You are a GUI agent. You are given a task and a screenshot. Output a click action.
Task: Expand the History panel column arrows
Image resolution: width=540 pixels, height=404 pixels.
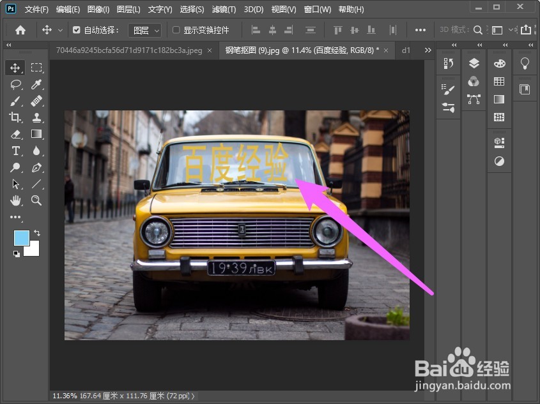pyautogui.click(x=454, y=45)
